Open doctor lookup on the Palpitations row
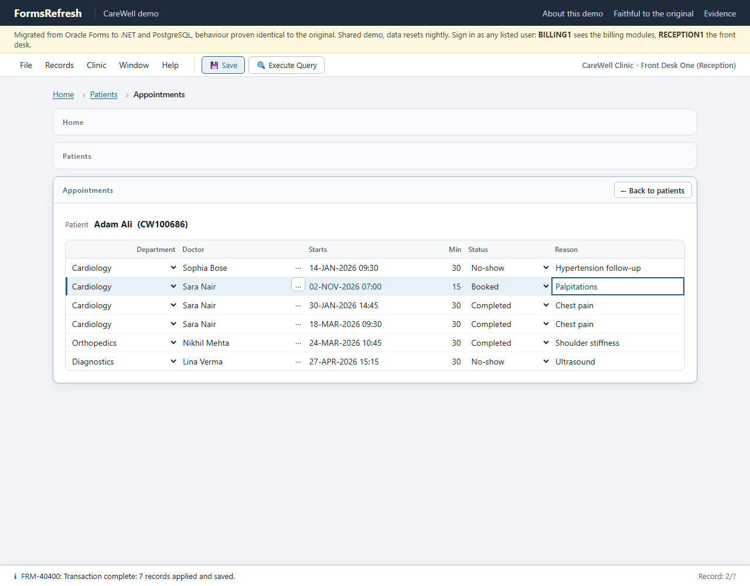 [x=298, y=285]
